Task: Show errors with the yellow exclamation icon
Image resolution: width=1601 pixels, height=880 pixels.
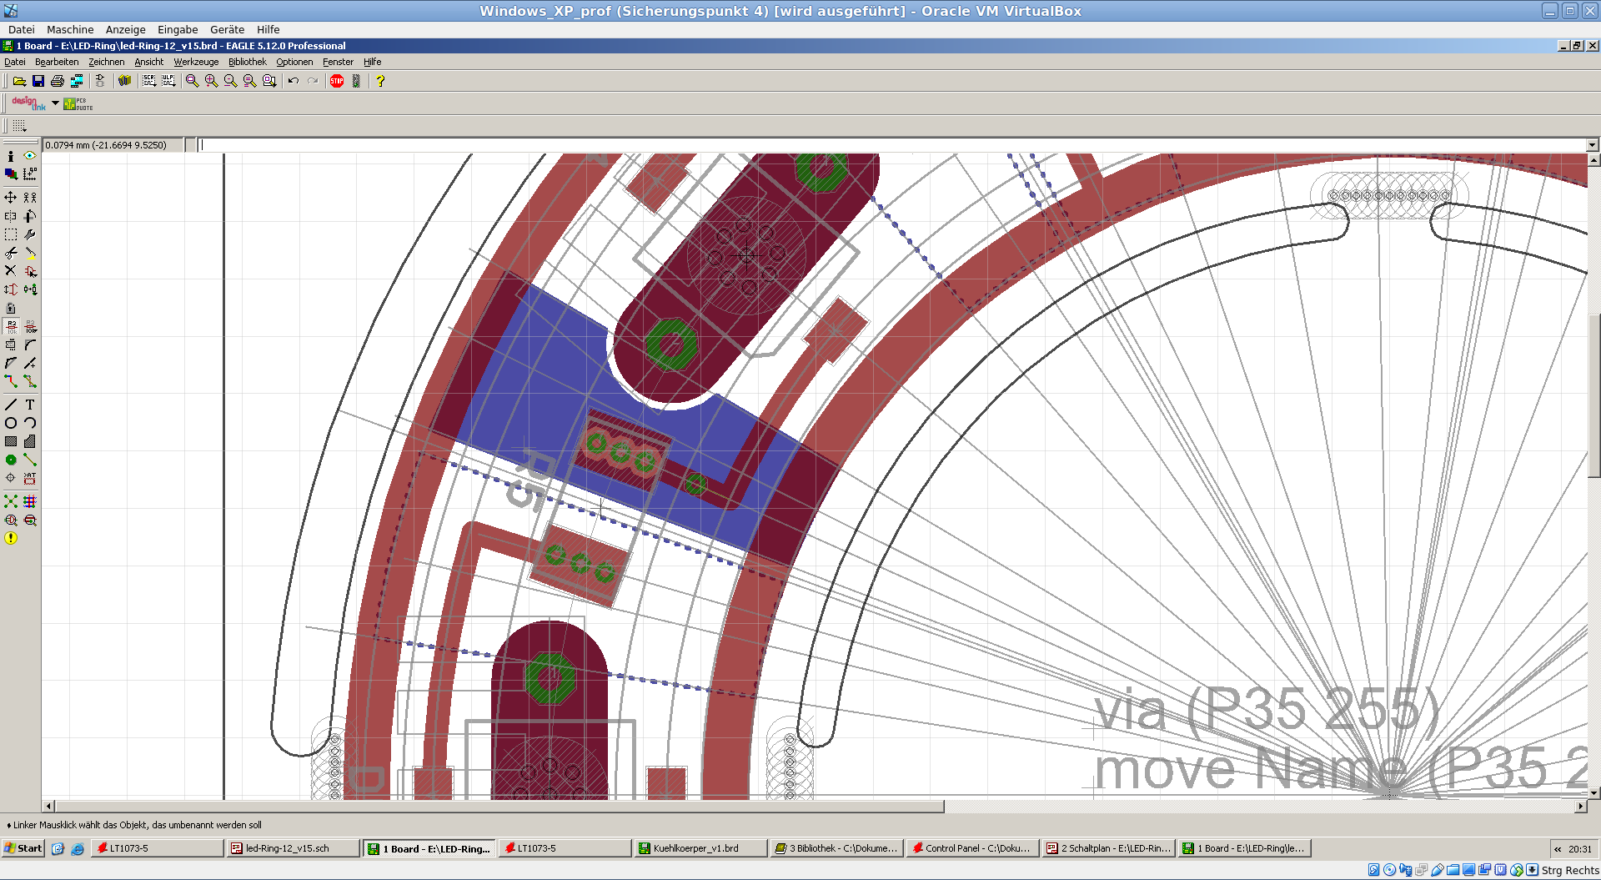Action: tap(11, 538)
